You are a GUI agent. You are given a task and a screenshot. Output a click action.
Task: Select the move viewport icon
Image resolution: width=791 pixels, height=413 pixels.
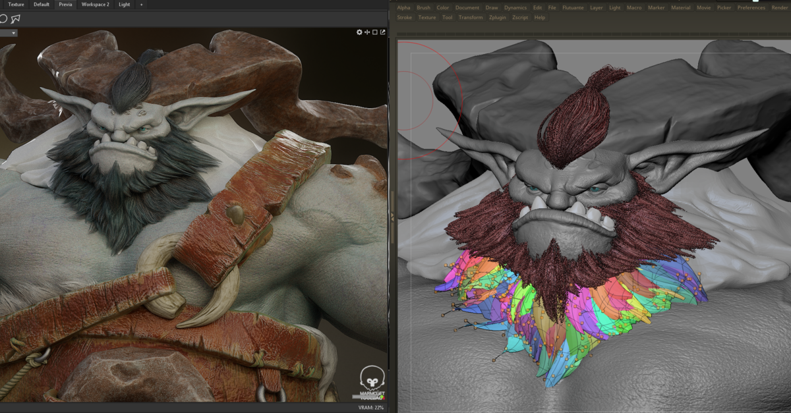pyautogui.click(x=368, y=32)
